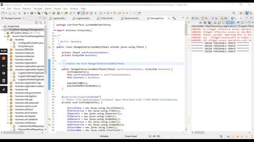254x142 pixels.
Task: Toggle the highlighted Mark Occurrences toolbar button
Action: pos(83,13)
